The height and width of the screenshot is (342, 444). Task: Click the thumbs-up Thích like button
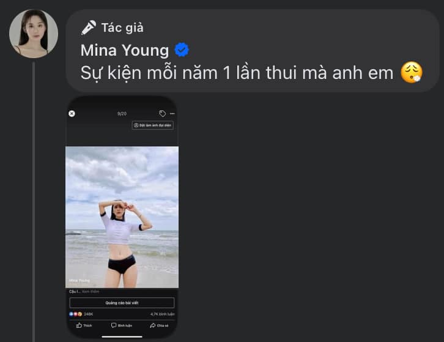pyautogui.click(x=84, y=325)
